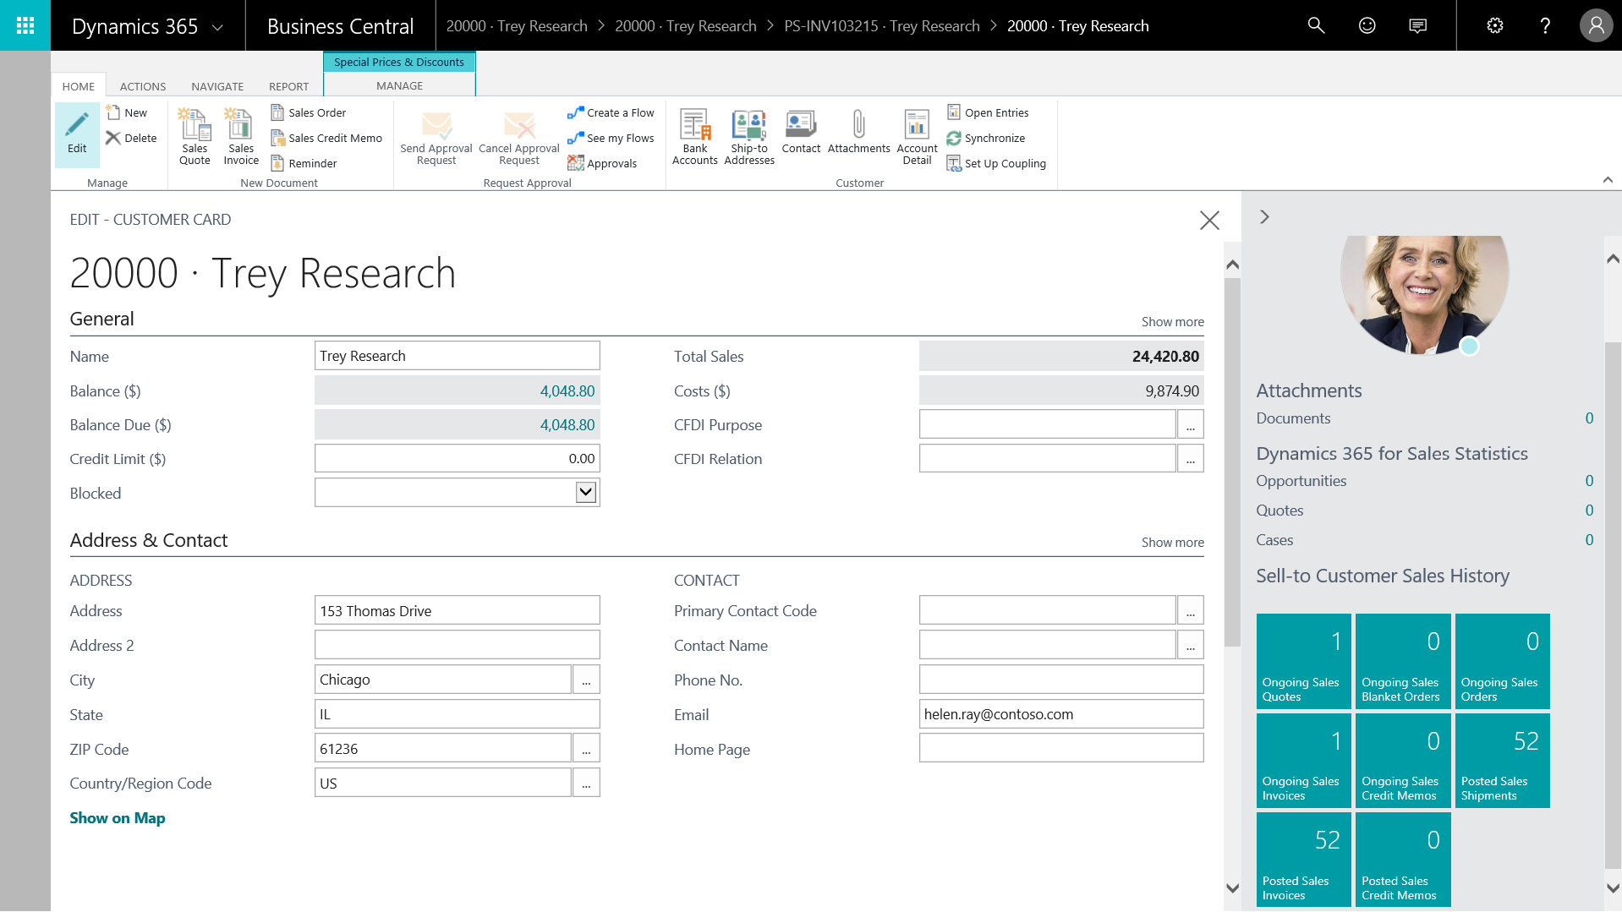Expand the Dynamics 365 product switcher chevron
Image resolution: width=1622 pixels, height=912 pixels.
click(217, 27)
